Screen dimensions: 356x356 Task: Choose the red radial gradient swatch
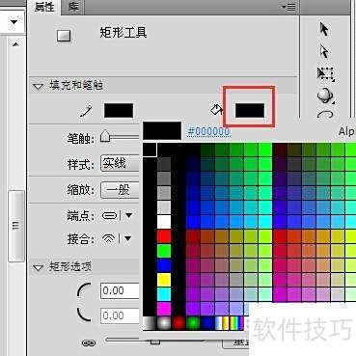coord(178,323)
